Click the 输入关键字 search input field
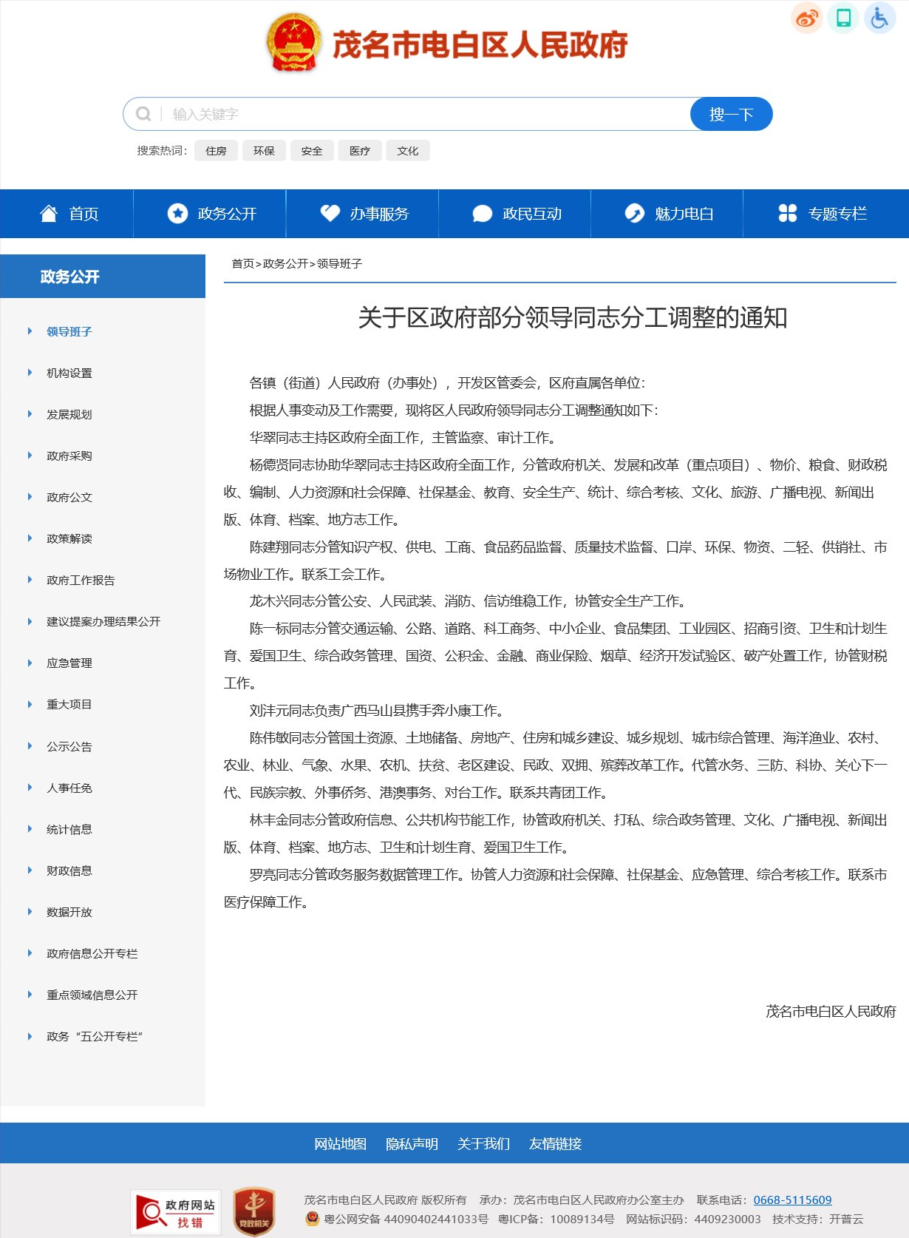 (x=421, y=114)
